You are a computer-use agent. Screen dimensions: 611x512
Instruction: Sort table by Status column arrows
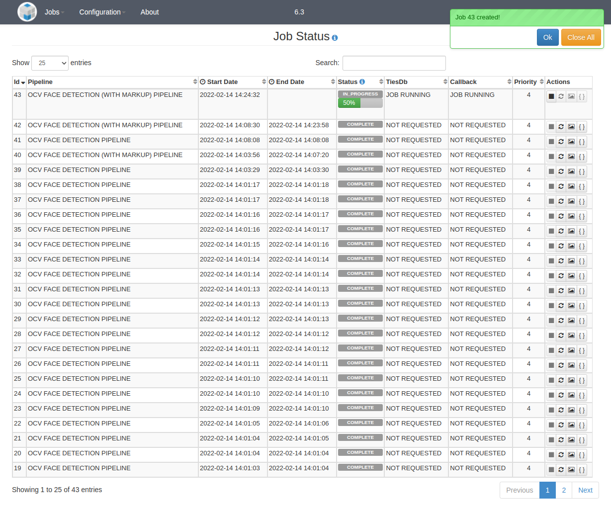(381, 82)
